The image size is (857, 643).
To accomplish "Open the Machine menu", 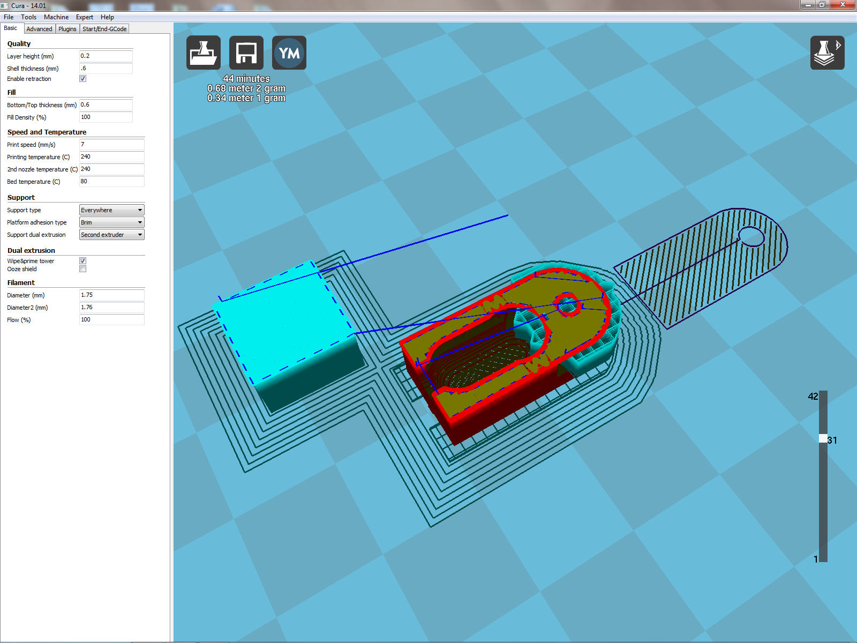I will pyautogui.click(x=56, y=17).
